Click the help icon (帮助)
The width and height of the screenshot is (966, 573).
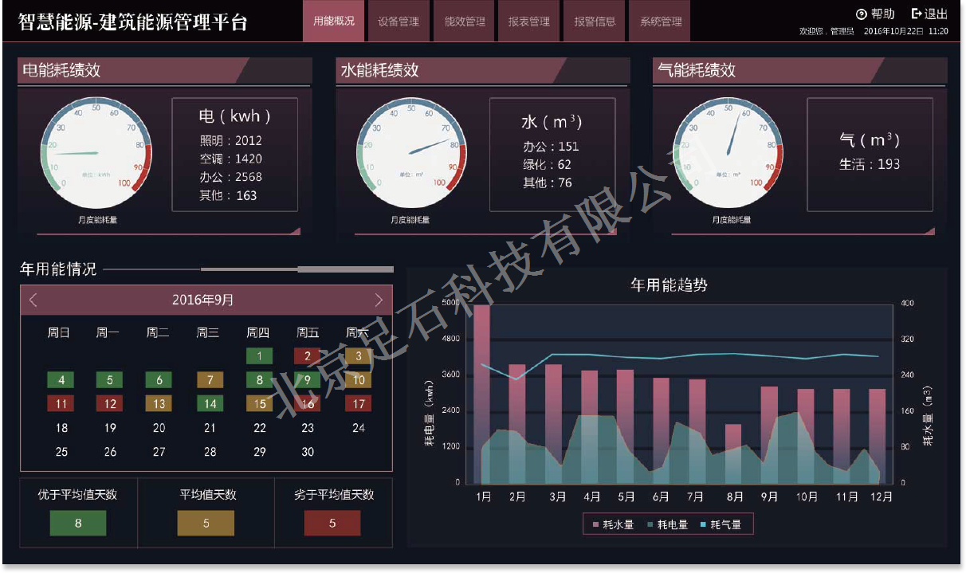click(861, 14)
